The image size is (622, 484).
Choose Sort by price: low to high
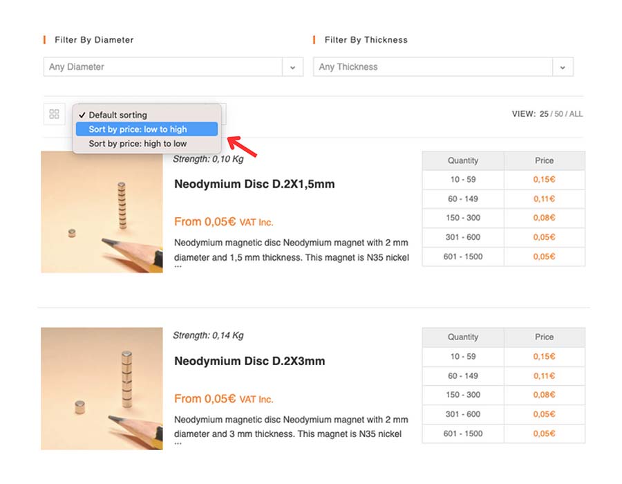tap(147, 129)
